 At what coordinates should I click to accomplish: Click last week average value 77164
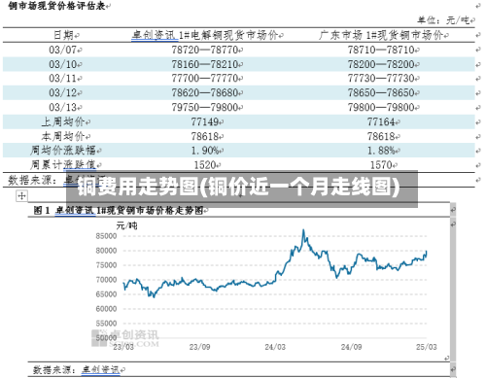point(381,121)
